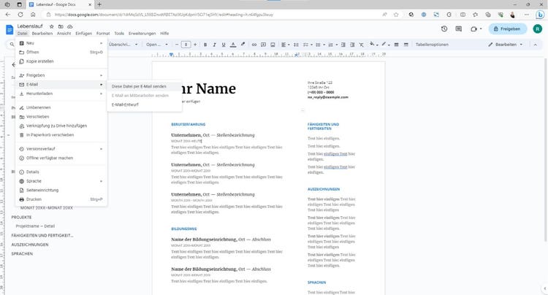548x295 pixels.
Task: Click the insert link icon
Action: [x=254, y=45]
